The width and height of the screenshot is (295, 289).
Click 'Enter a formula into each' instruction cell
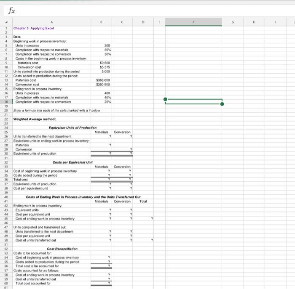(x=56, y=110)
